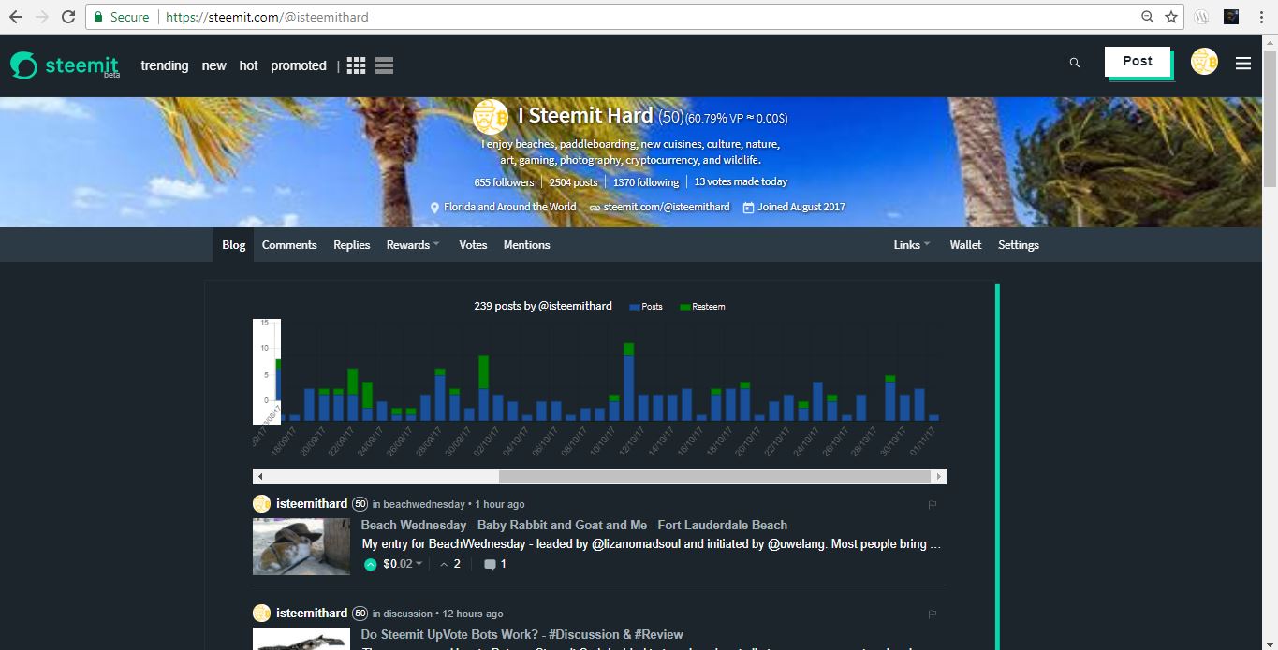Image resolution: width=1278 pixels, height=650 pixels.
Task: Click the Post button
Action: [x=1138, y=61]
